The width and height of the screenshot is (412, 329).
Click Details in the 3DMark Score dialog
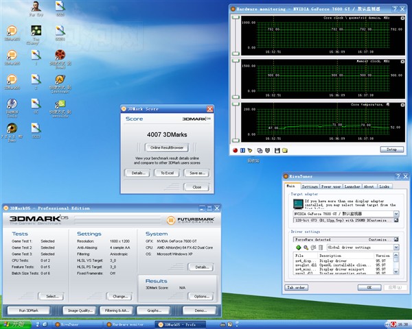pyautogui.click(x=137, y=173)
